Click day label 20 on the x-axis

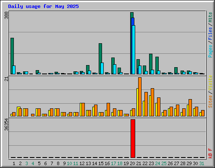click(x=132, y=163)
